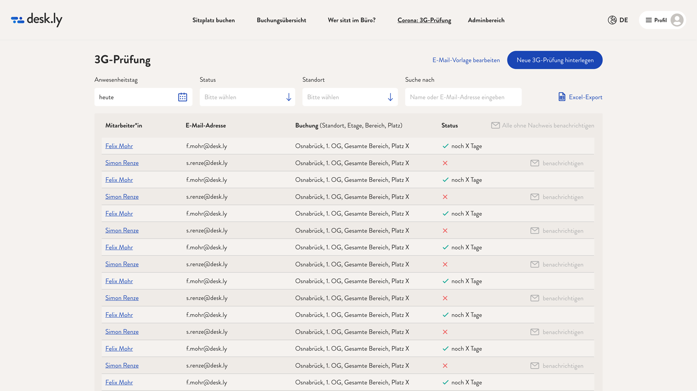Open Wer sitzt im Büro?
The height and width of the screenshot is (391, 697).
(x=352, y=20)
